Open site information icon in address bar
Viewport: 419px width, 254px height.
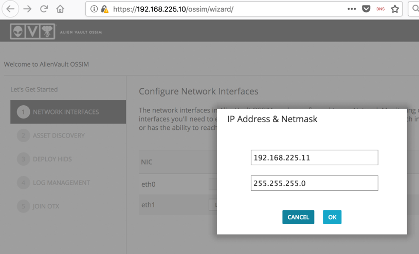coord(94,9)
